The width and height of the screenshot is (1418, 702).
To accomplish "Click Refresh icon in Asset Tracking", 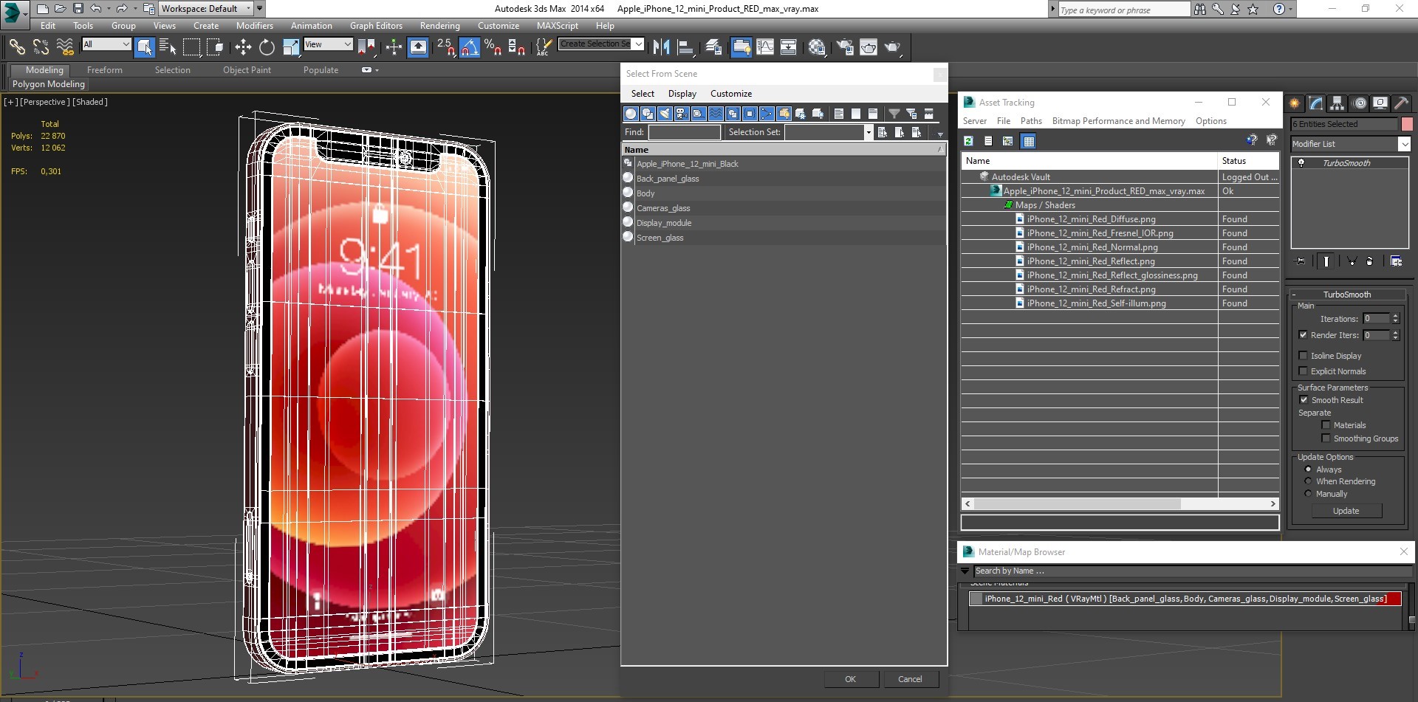I will click(968, 141).
